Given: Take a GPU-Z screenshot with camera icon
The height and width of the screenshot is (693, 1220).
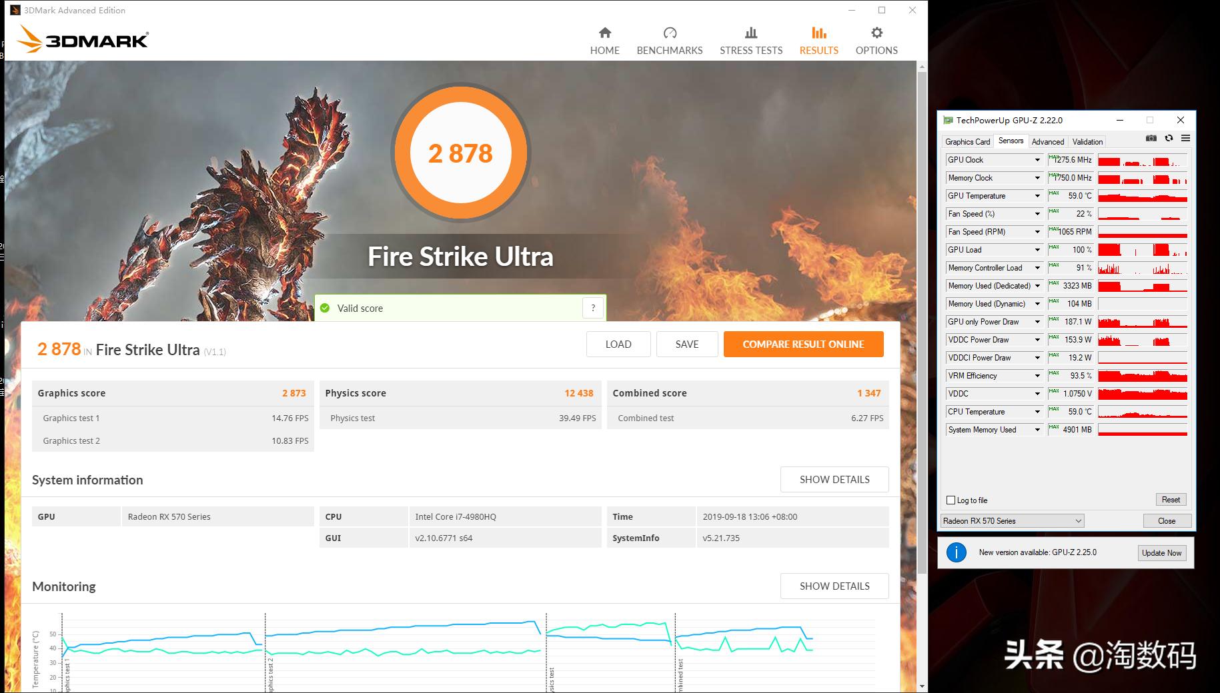Looking at the screenshot, I should (x=1151, y=138).
